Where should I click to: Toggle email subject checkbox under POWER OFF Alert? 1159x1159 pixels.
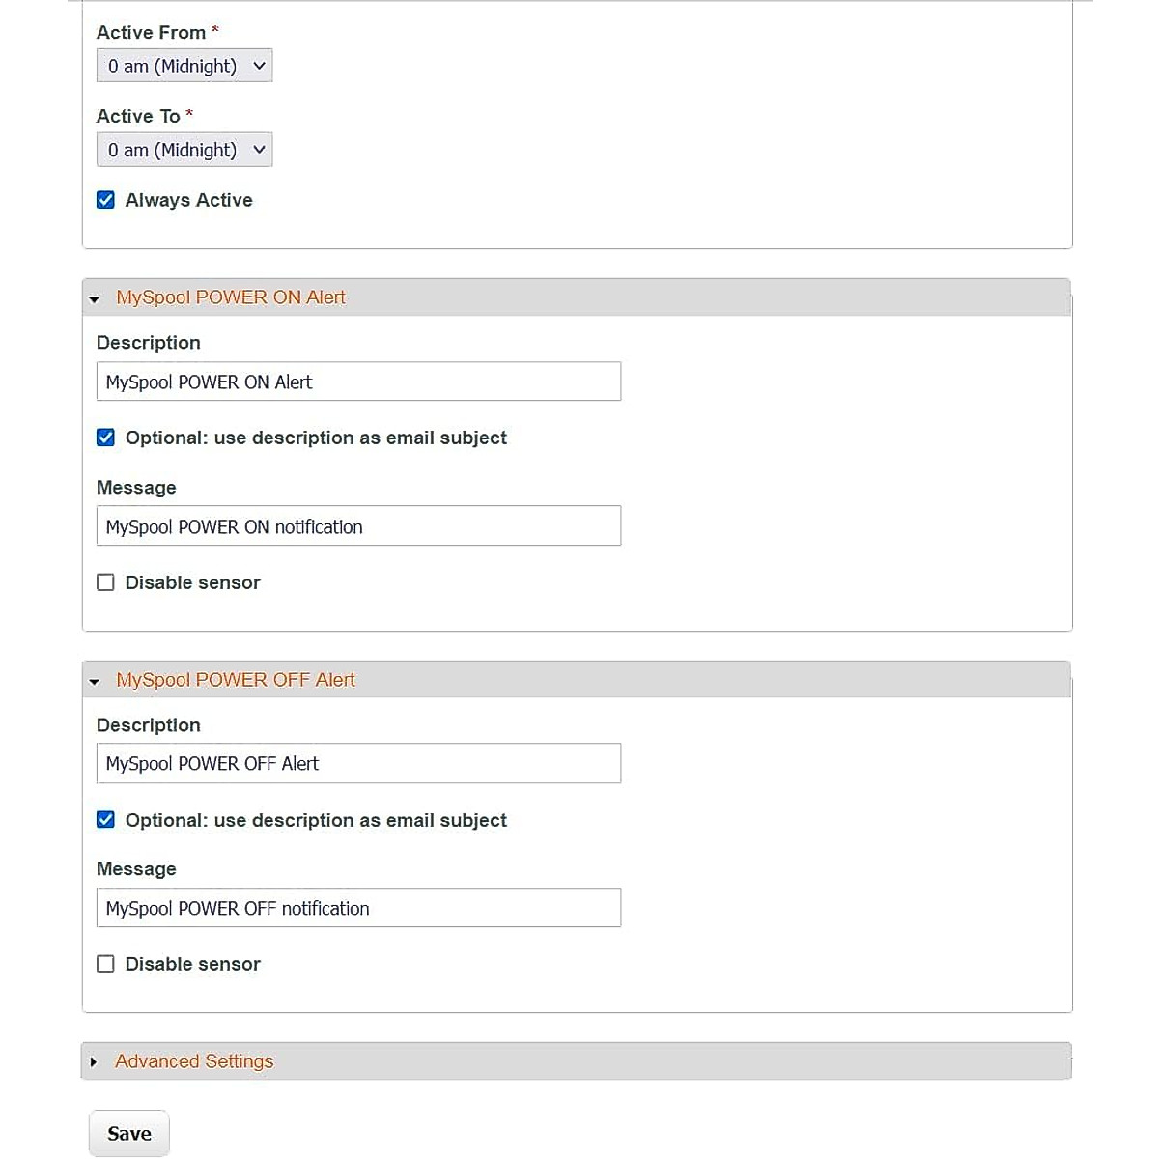pos(106,820)
